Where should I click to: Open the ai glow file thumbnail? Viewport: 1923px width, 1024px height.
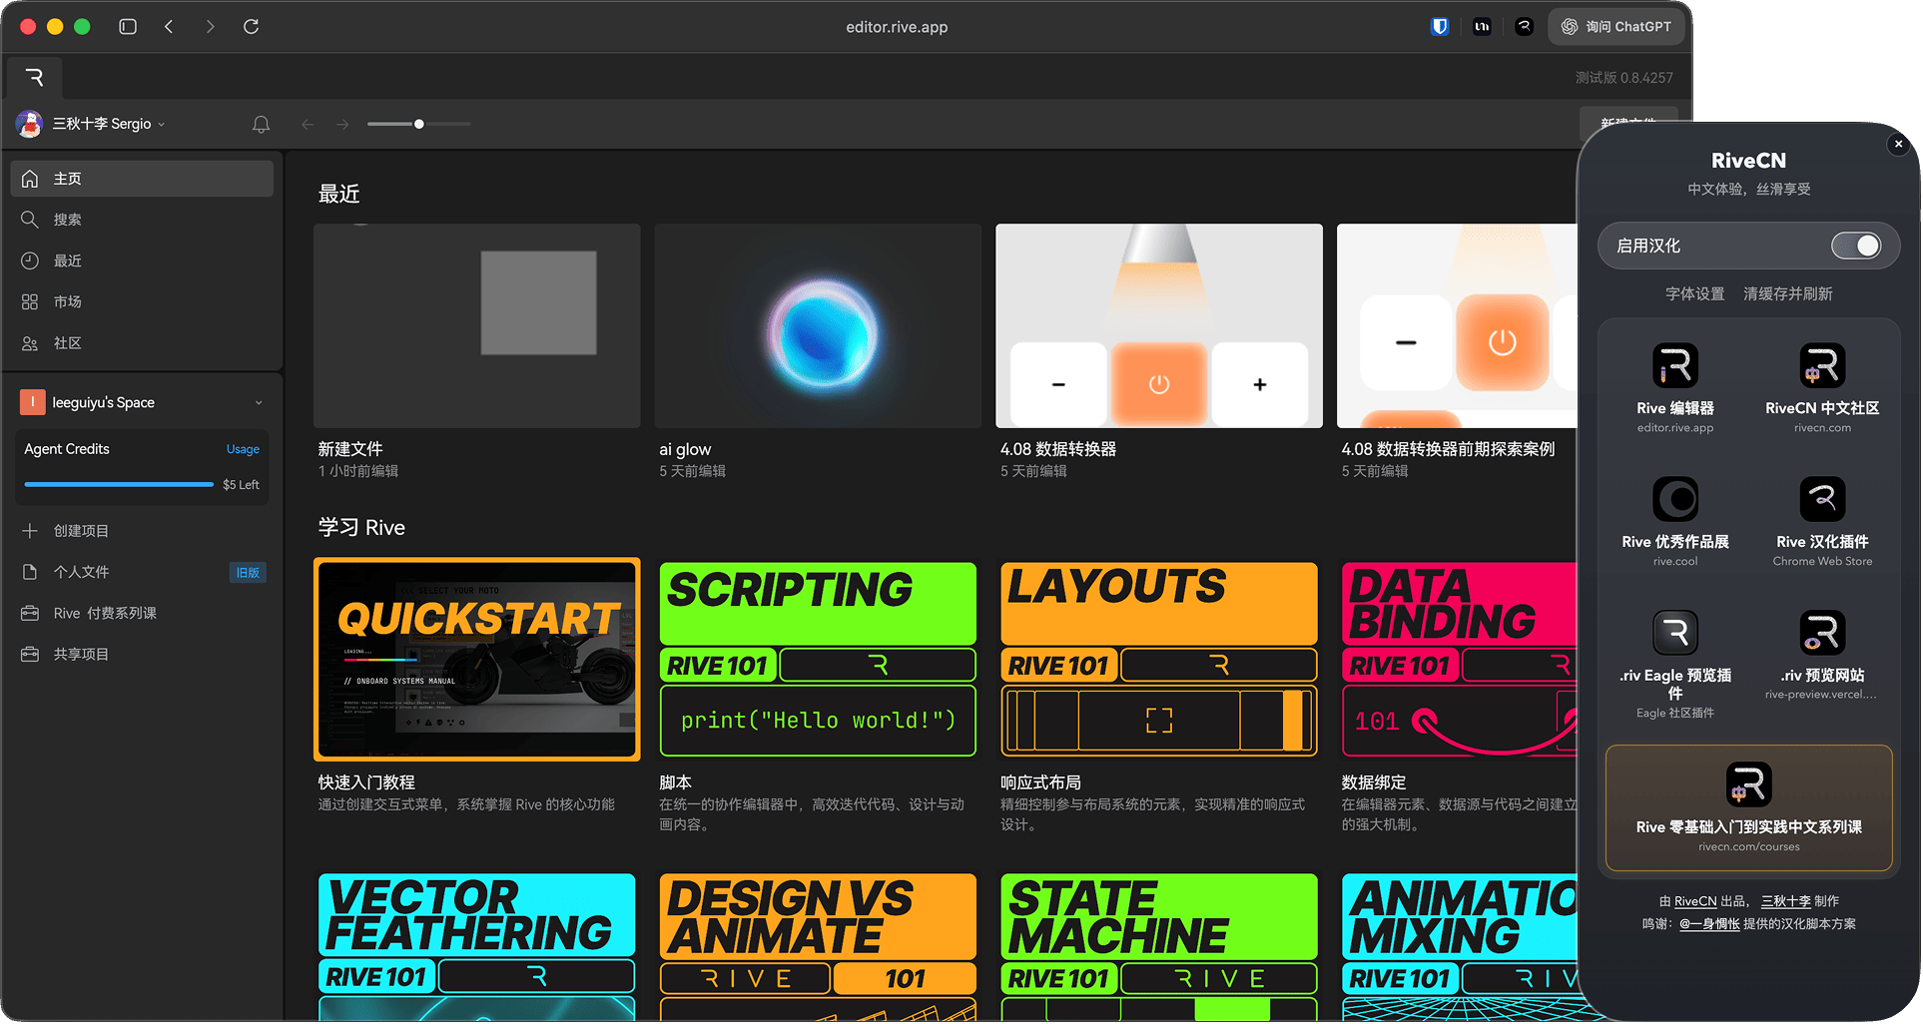[x=818, y=326]
